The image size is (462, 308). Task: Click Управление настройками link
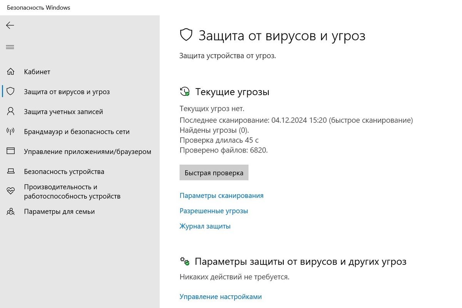coord(221,297)
